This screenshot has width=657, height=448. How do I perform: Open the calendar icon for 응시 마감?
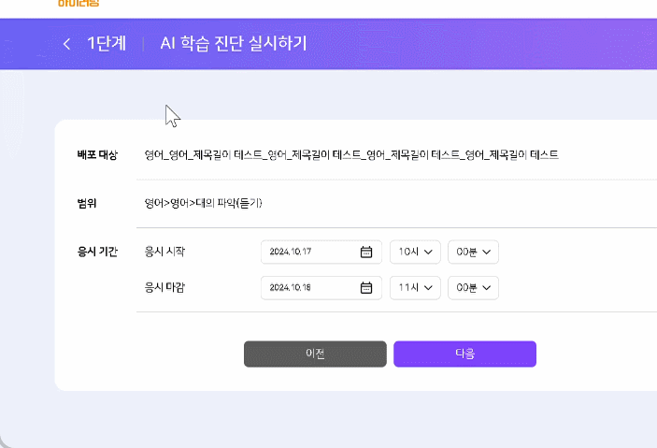coord(366,287)
